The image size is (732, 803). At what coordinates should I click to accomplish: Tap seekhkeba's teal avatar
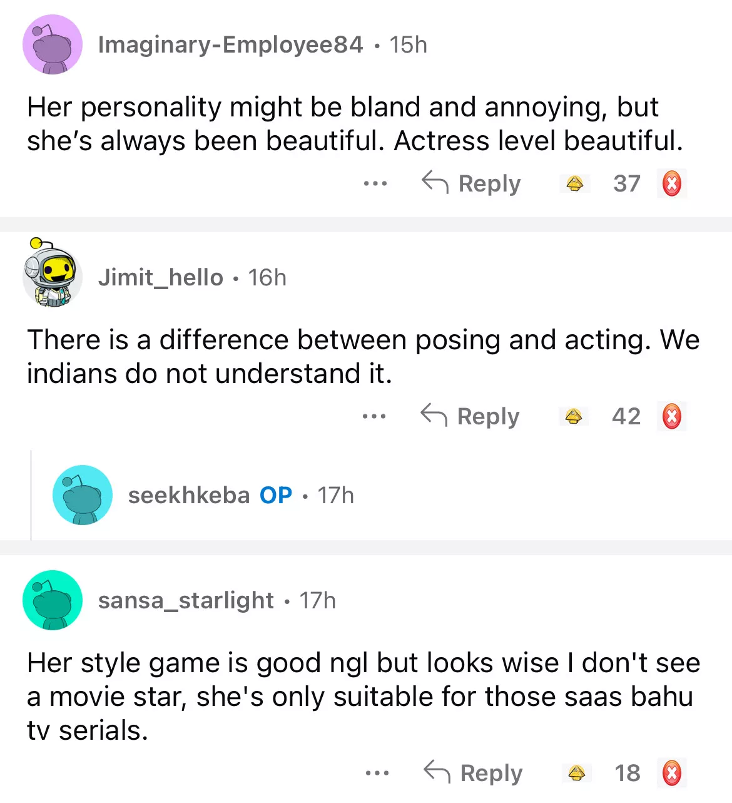coord(83,495)
